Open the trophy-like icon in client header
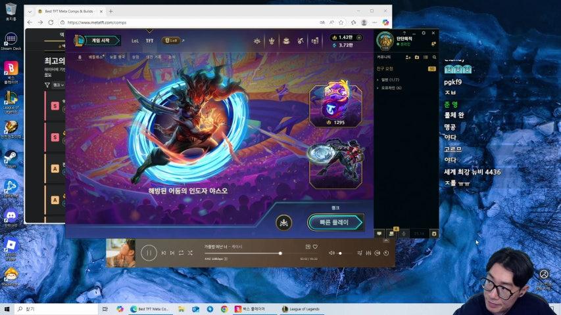Viewport: 561px width, 315px height. [x=272, y=41]
